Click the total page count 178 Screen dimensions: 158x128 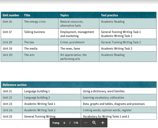76,123
